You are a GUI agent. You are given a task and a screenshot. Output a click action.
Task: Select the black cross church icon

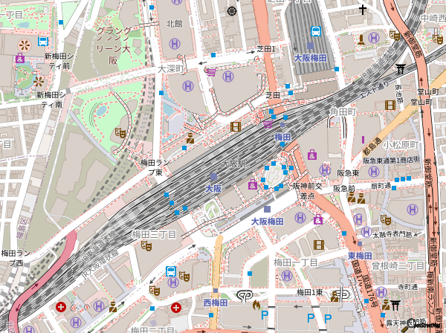(x=363, y=10)
